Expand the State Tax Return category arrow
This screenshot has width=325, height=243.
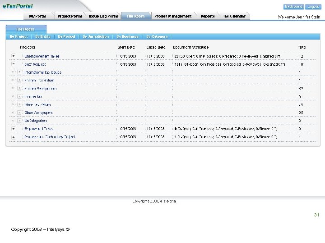click(x=19, y=104)
